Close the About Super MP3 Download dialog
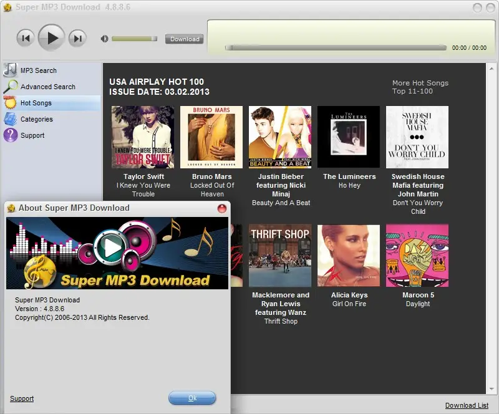The image size is (499, 414). (x=222, y=208)
